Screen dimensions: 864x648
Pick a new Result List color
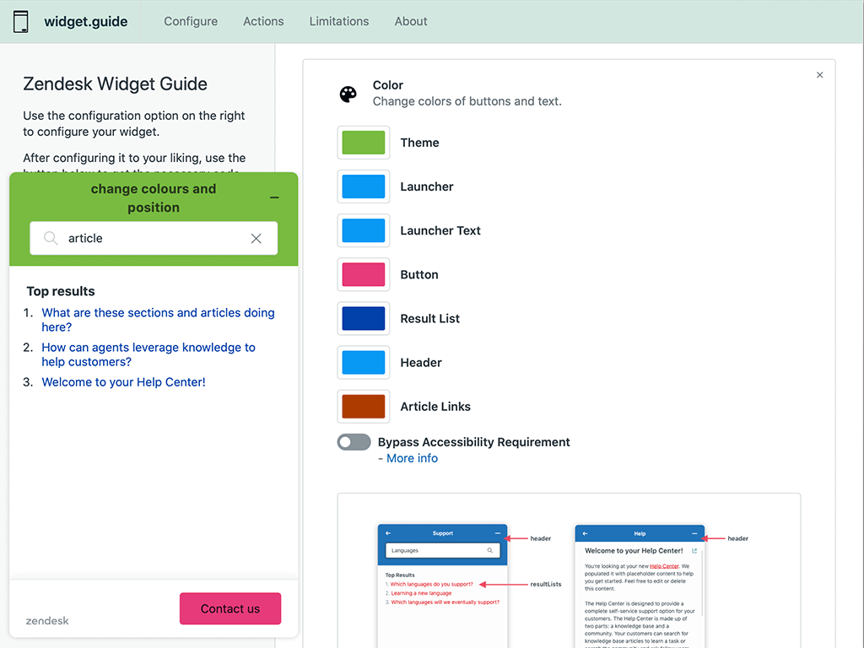pos(363,318)
